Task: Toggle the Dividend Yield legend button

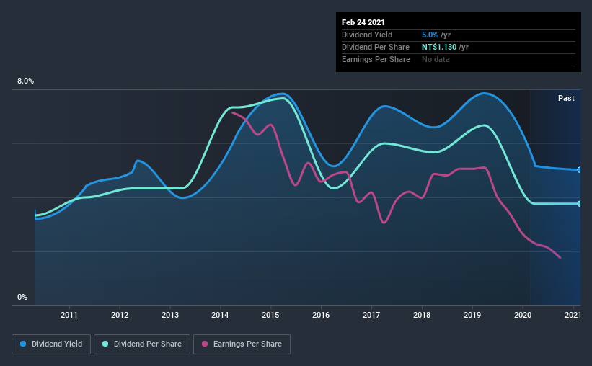Action: click(51, 344)
